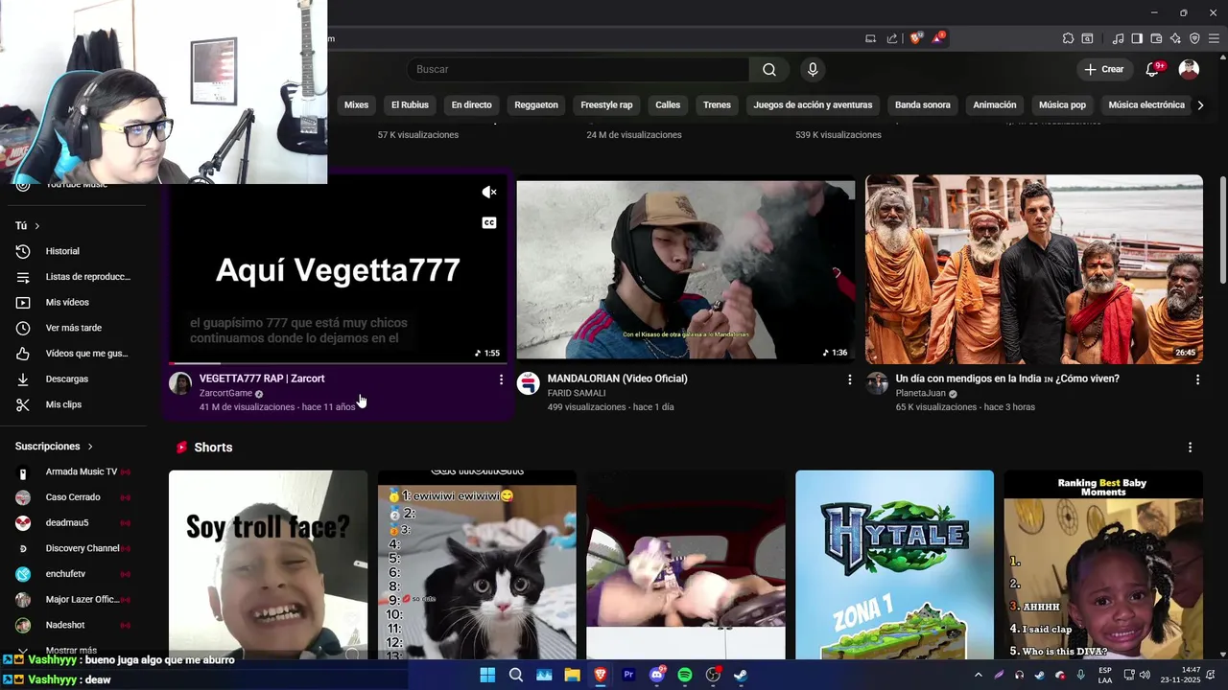The height and width of the screenshot is (690, 1228).
Task: Select the Reggaeton chip
Action: click(x=536, y=105)
